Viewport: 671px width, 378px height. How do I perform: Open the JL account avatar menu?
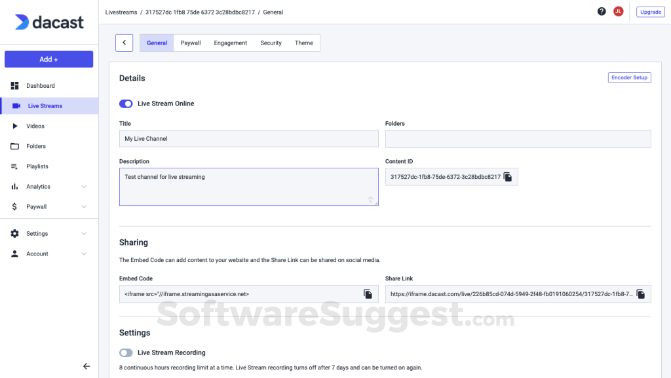point(619,11)
